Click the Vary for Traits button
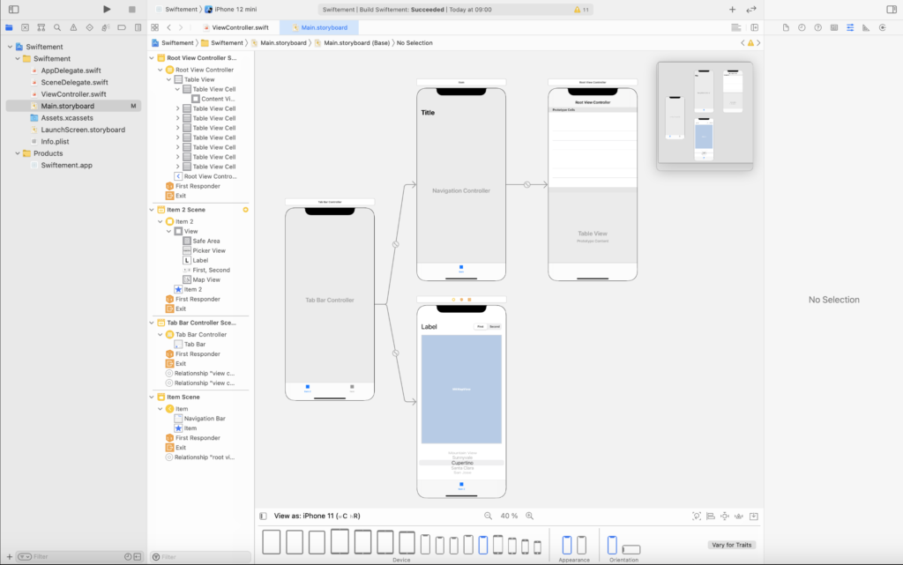 coord(731,545)
